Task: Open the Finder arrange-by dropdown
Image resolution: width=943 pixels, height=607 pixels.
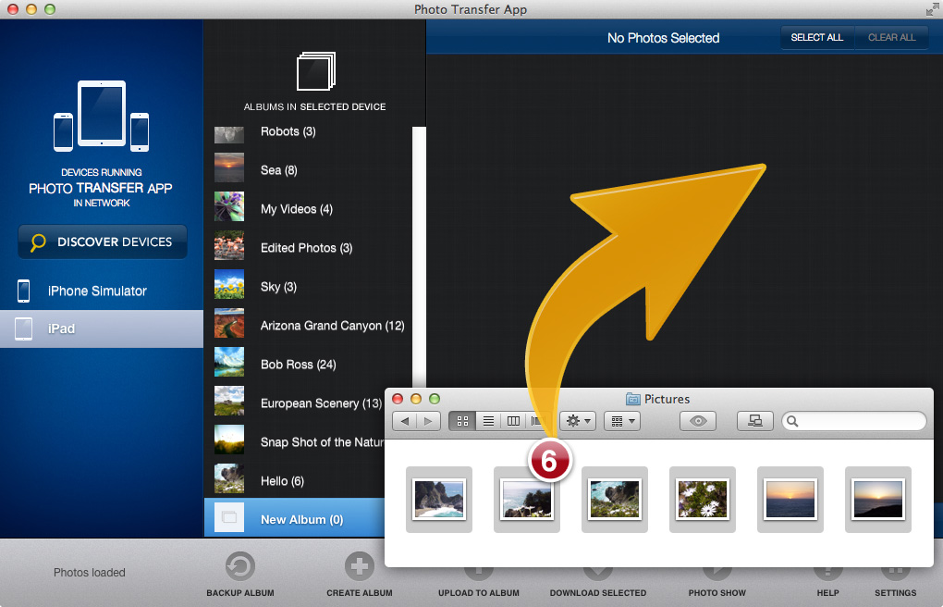Action: tap(622, 421)
